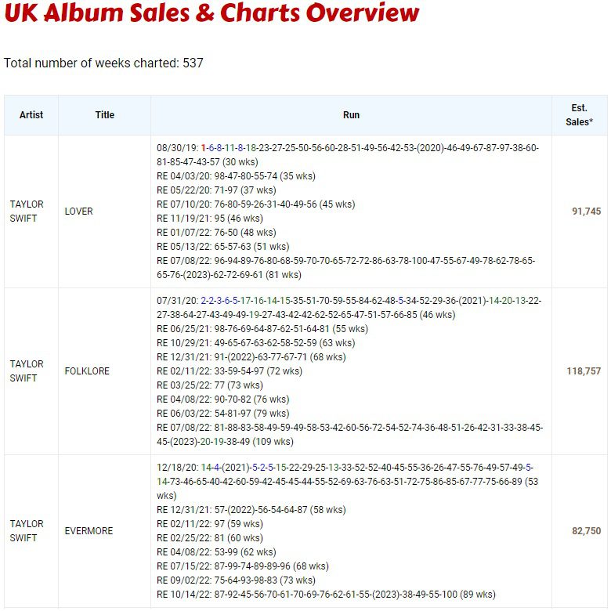Click the 08/30/19 Lover chart run line
Image resolution: width=611 pixels, height=611 pixels.
348,155
